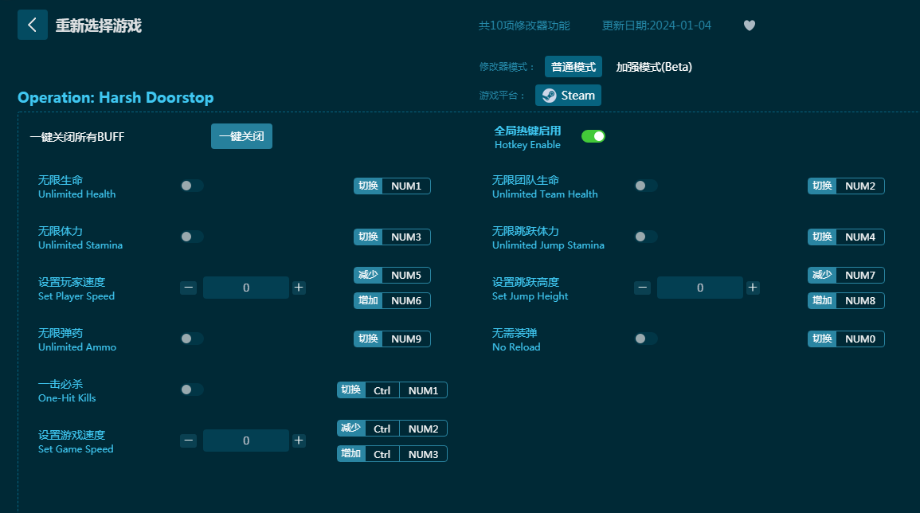The image size is (920, 513).
Task: Click minus icon for Set Player Speed
Action: (188, 288)
